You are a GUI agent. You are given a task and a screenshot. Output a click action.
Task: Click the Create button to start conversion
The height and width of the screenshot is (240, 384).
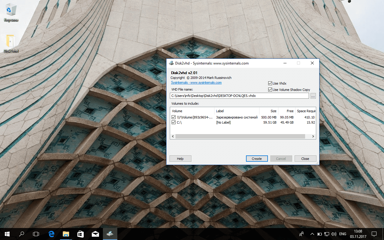coord(257,158)
